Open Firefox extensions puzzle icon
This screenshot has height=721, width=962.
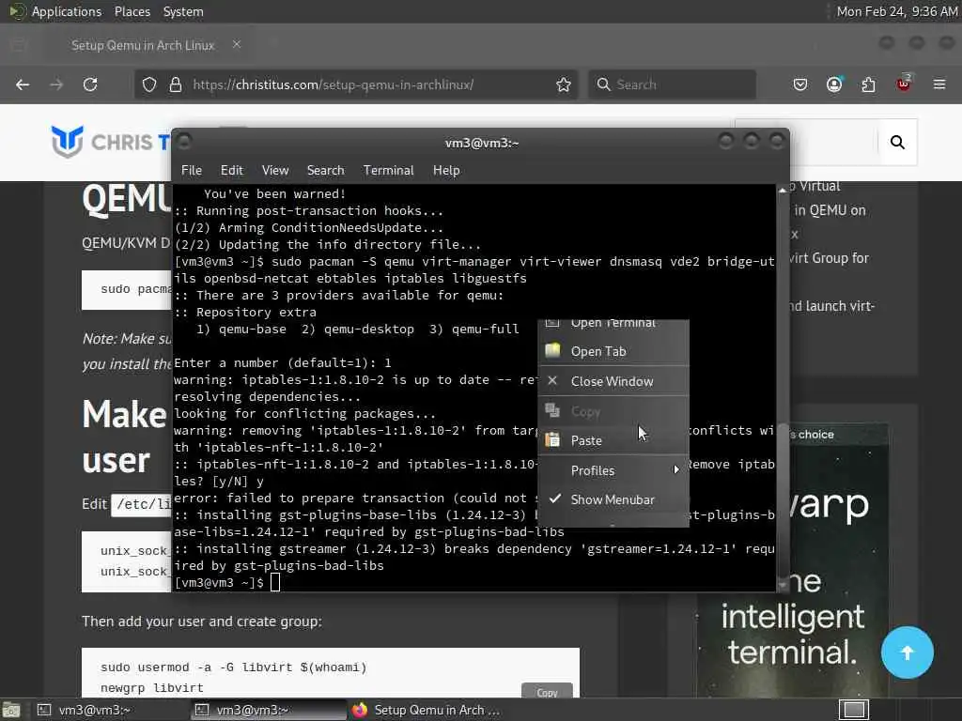(869, 84)
